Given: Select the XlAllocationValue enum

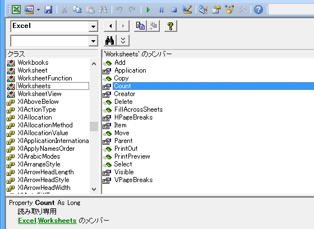Looking at the screenshot, I should [x=43, y=133].
